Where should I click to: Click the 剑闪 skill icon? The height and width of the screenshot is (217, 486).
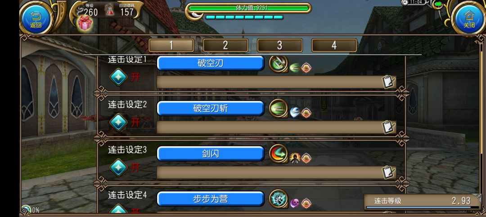[279, 154]
